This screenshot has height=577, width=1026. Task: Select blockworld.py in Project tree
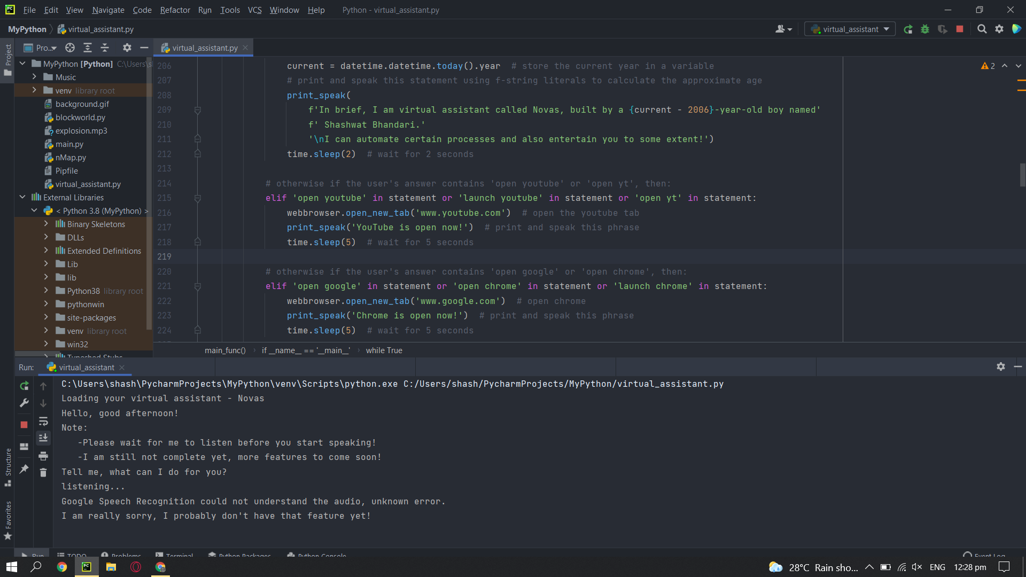(x=80, y=117)
